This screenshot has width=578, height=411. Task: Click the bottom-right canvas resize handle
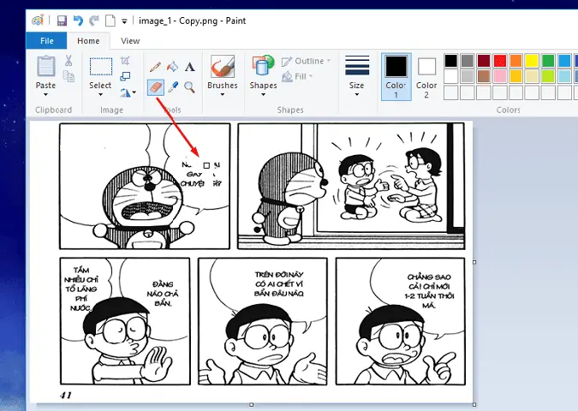tap(474, 405)
